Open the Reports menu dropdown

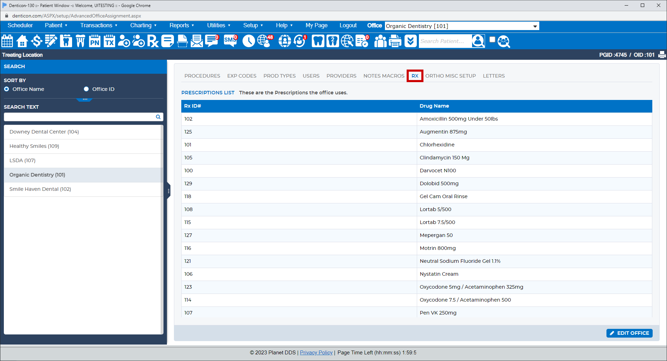pos(182,26)
